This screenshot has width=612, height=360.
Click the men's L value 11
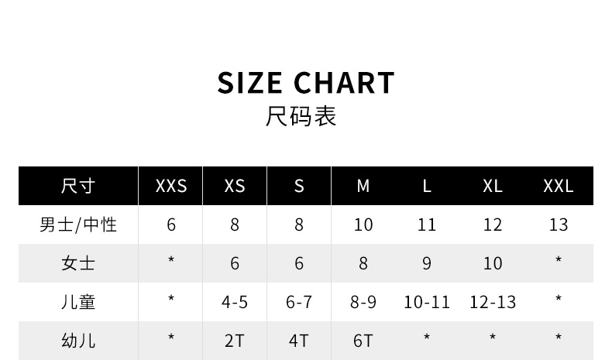[x=427, y=225]
